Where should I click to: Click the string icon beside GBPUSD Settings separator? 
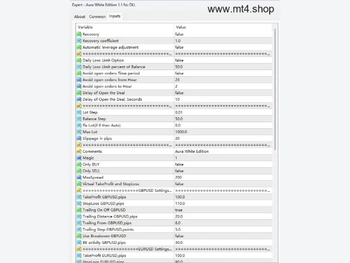[x=79, y=190]
